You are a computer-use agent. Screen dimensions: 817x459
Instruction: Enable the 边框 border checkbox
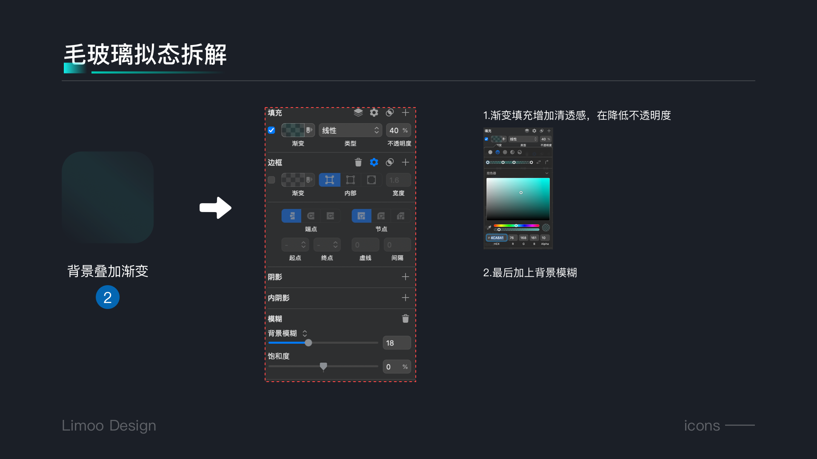click(x=271, y=180)
